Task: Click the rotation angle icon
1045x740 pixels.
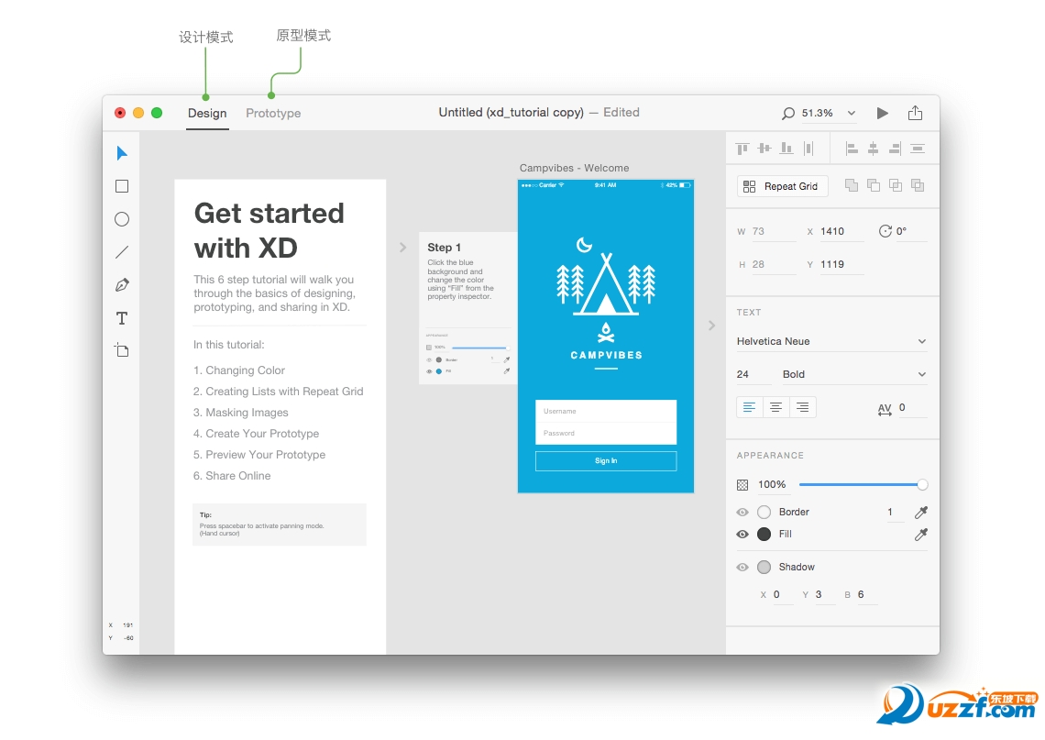Action: [x=885, y=231]
